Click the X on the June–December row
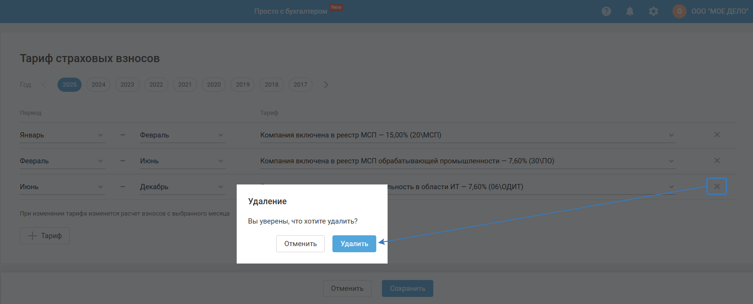This screenshot has width=753, height=304. click(717, 186)
